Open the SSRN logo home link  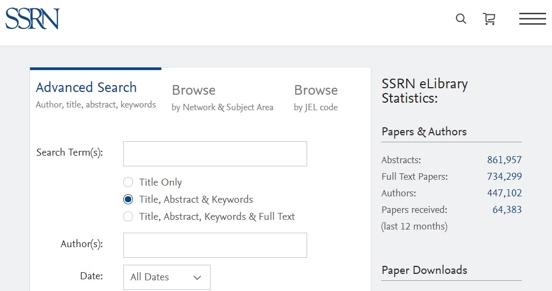[x=32, y=19]
